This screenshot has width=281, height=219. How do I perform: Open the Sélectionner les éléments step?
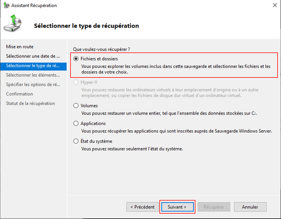[33, 75]
